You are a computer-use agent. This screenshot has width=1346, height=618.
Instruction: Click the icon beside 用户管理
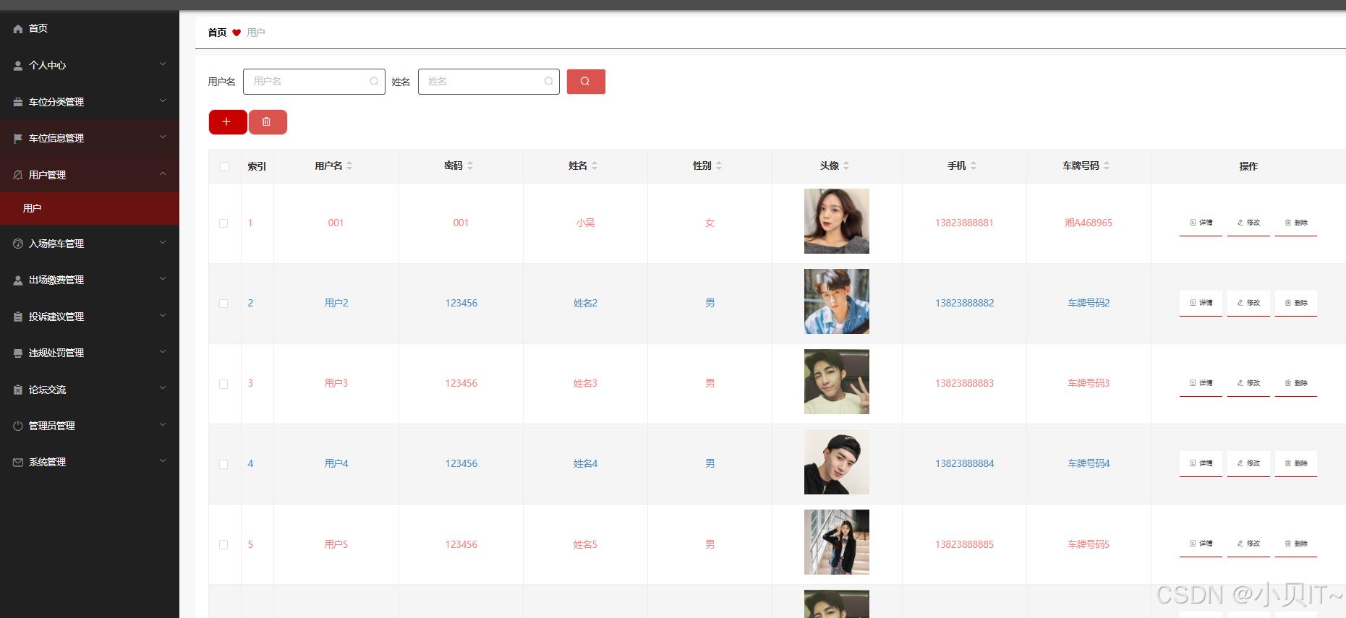tap(18, 175)
